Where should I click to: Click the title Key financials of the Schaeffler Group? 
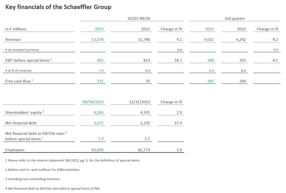(58, 7)
